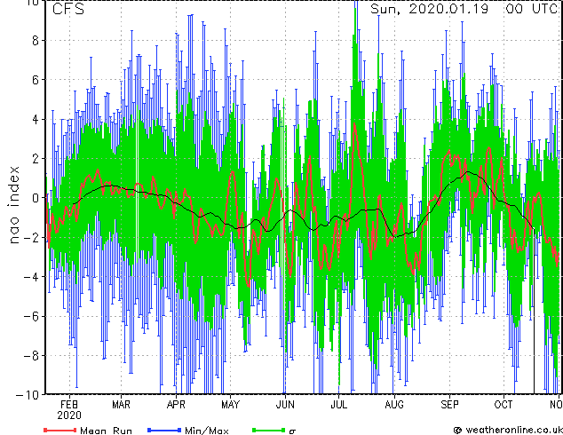Click the Mean Run legend label
This screenshot has height=435, width=563.
click(x=106, y=431)
